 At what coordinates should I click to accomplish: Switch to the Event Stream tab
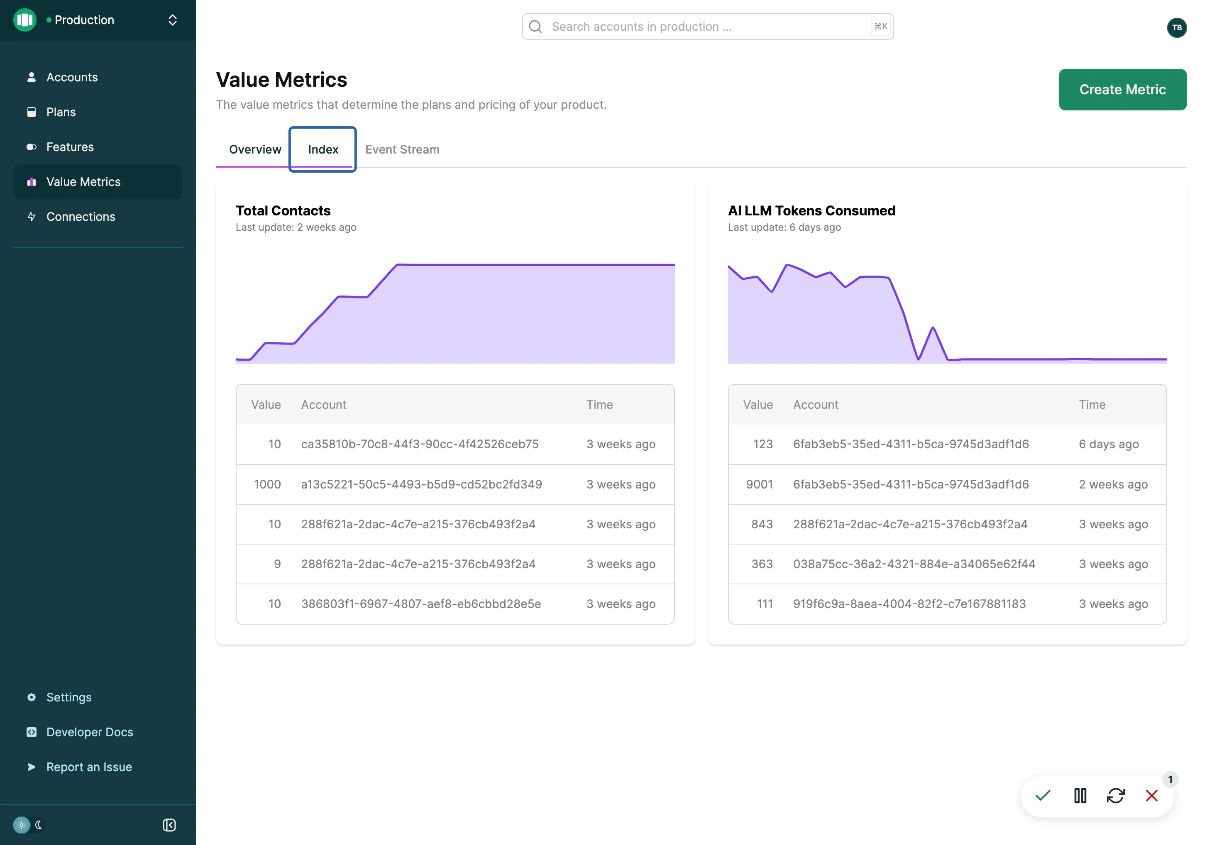click(402, 149)
